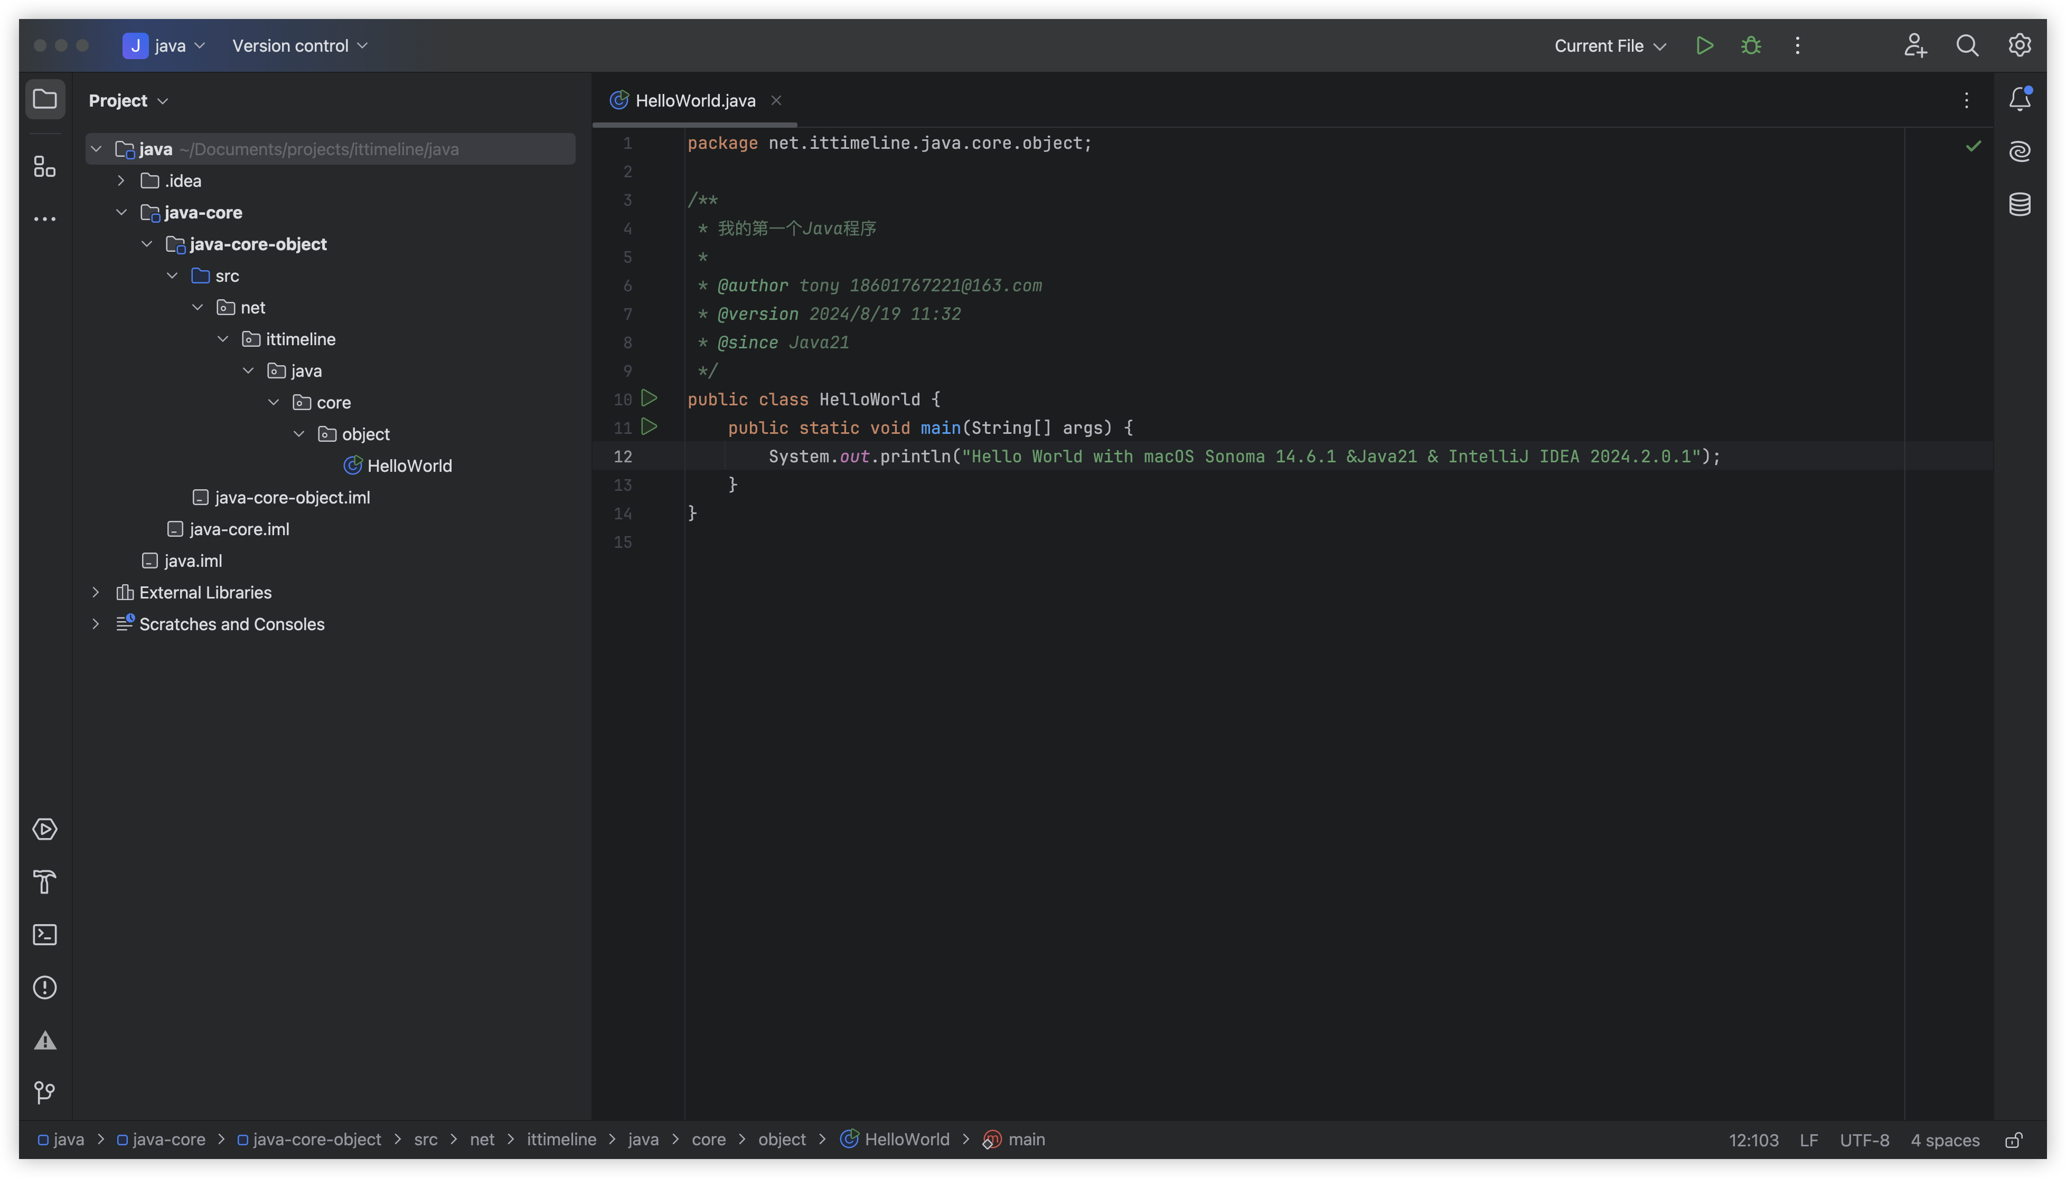Open the Structure tool window from the left sidebar

[x=44, y=167]
